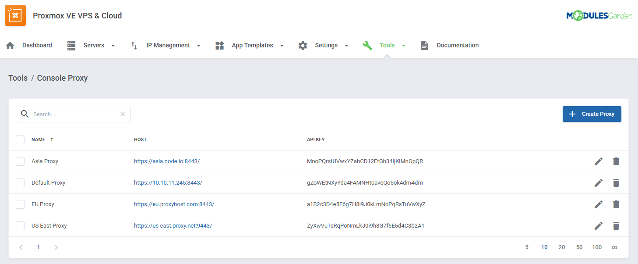This screenshot has width=638, height=264.
Task: Check the Default Proxy row checkbox
Action: (20, 182)
